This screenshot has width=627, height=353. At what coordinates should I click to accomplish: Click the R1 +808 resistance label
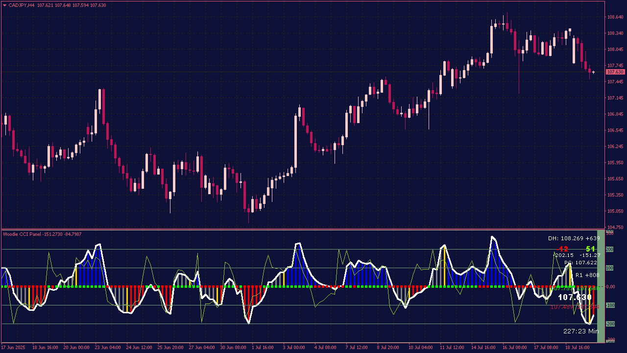587,275
